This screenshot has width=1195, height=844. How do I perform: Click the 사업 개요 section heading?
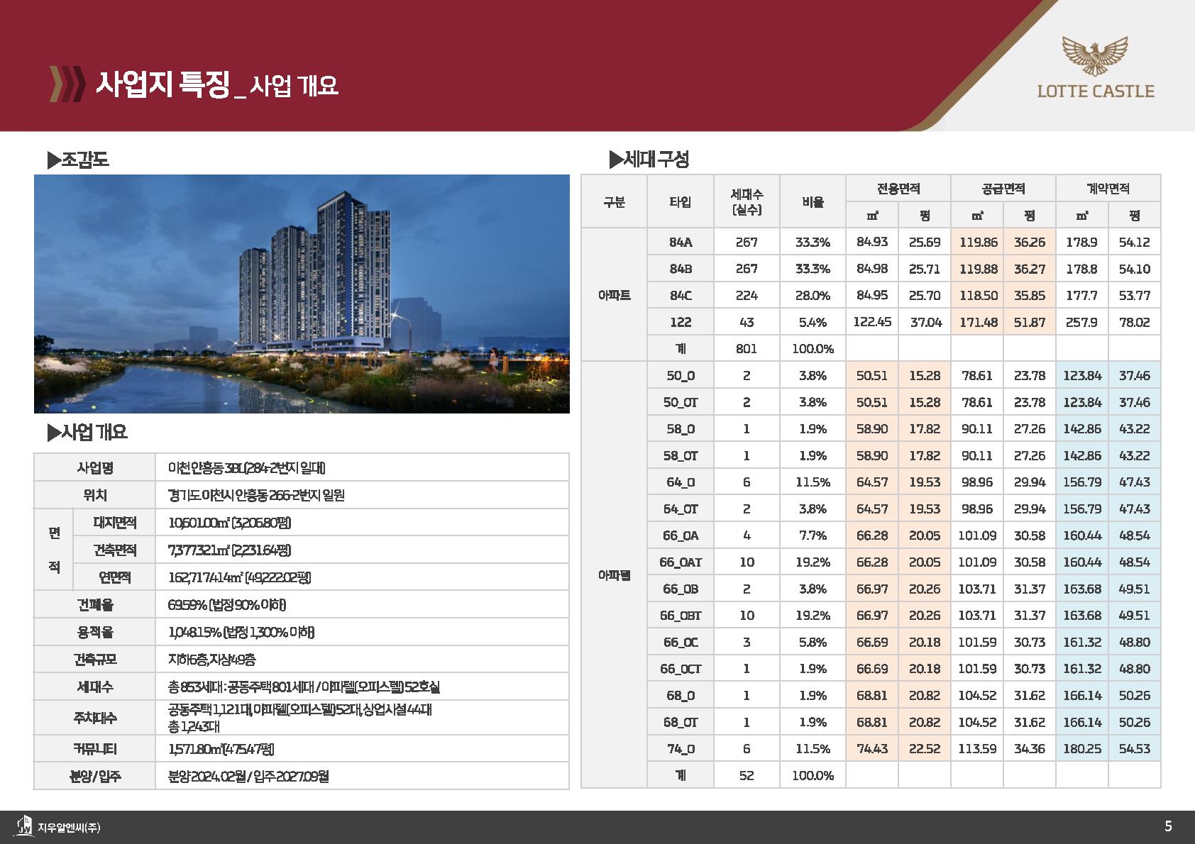(x=87, y=432)
